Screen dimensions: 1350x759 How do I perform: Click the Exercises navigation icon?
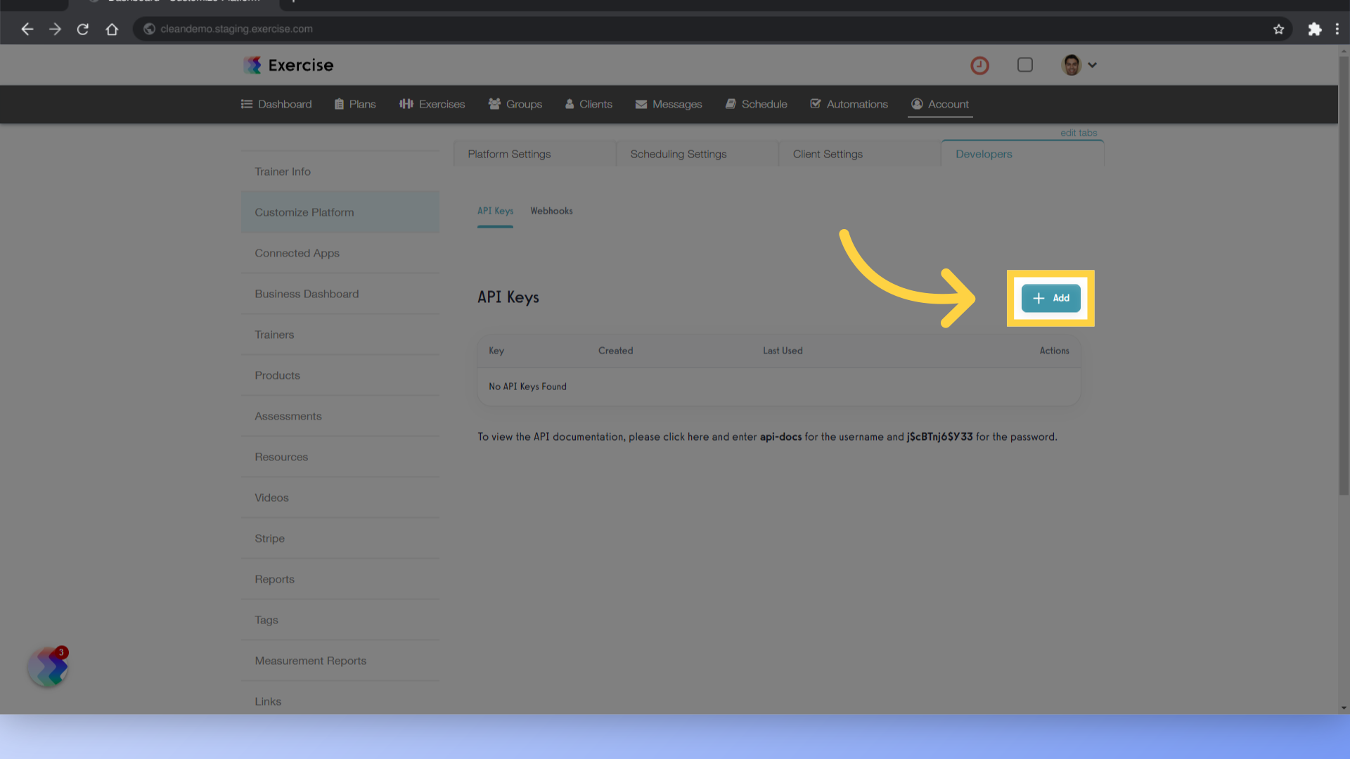(406, 104)
